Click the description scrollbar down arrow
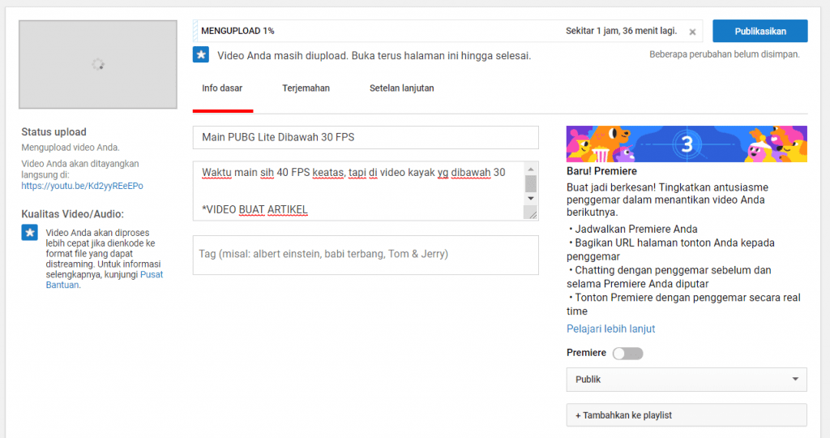 (x=531, y=199)
